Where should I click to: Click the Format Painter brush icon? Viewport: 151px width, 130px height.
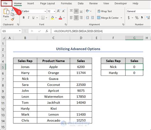click(12, 19)
